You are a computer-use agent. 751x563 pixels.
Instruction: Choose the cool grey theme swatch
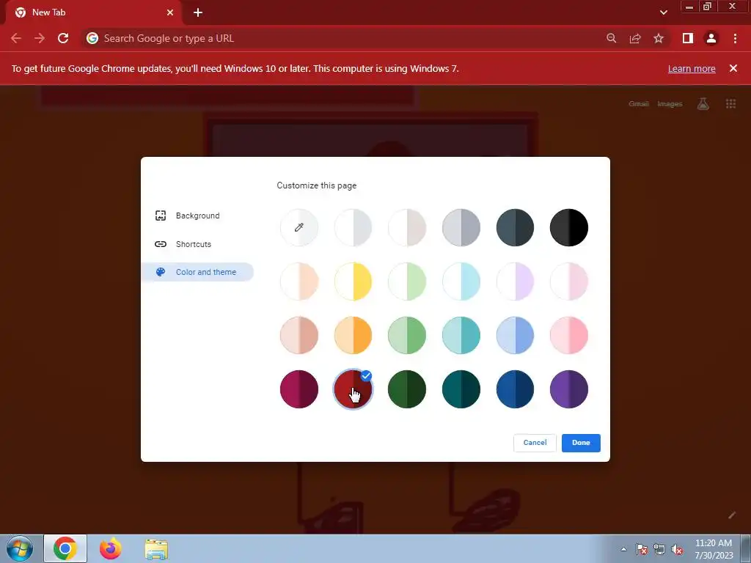(461, 227)
